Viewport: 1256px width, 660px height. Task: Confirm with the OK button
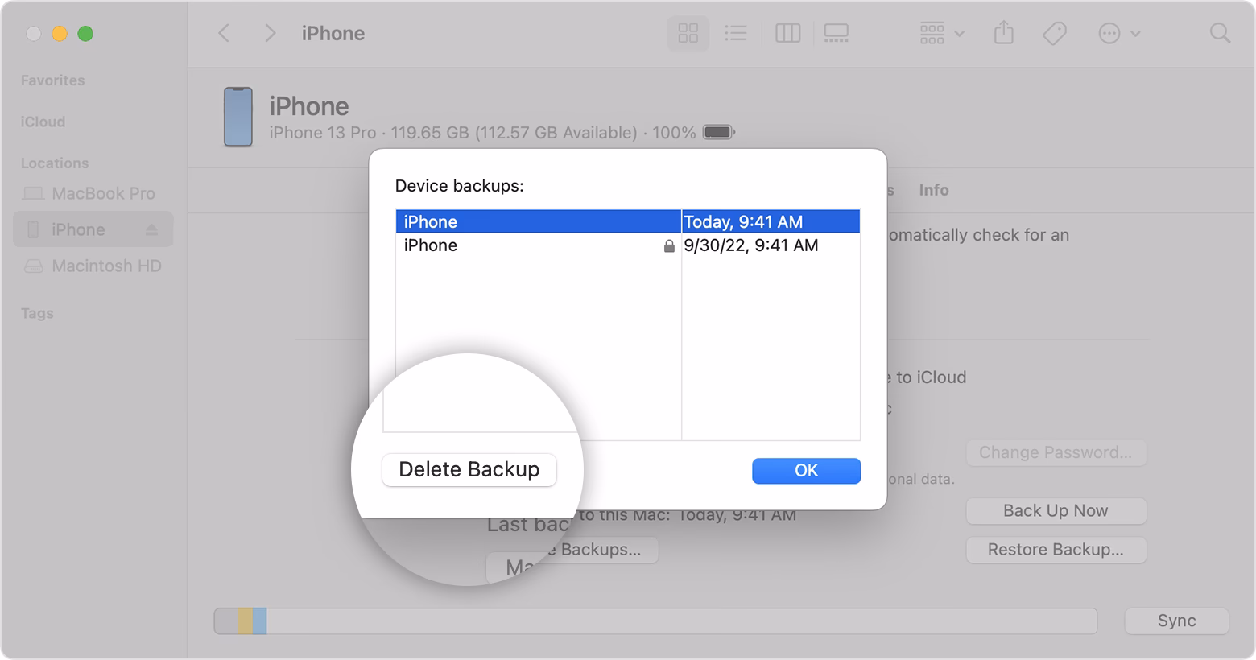tap(806, 471)
